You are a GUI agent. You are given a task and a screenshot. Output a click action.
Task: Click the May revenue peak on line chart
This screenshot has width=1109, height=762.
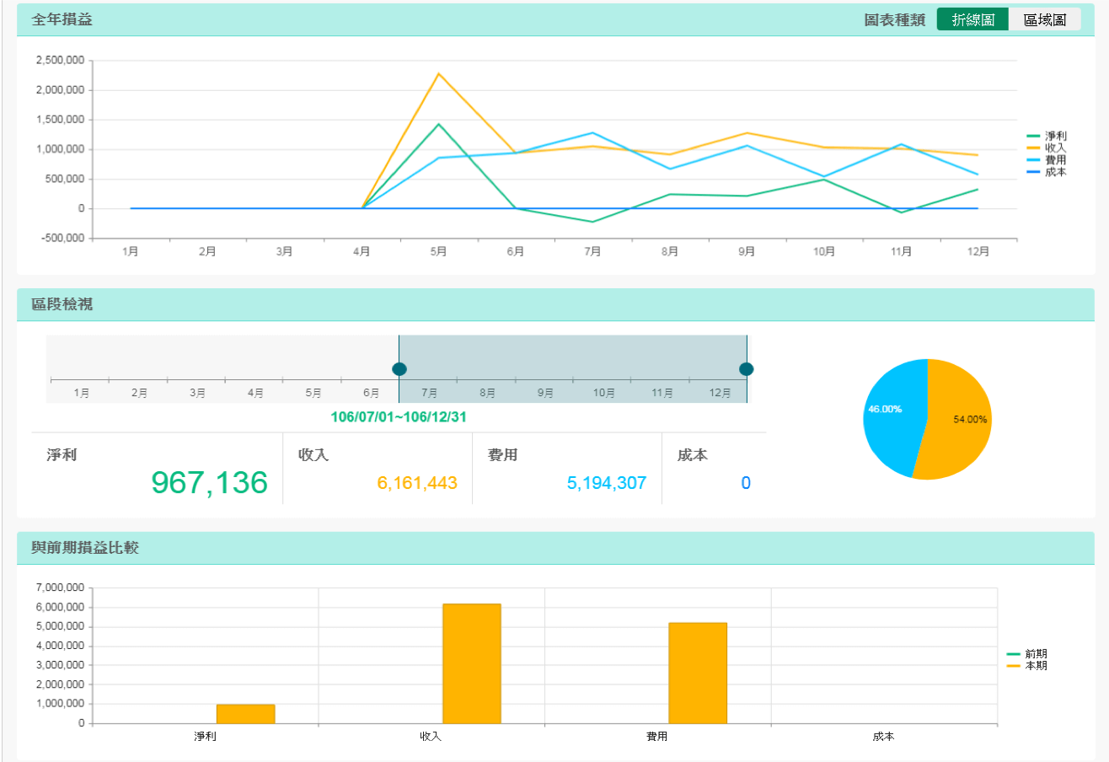coord(438,74)
